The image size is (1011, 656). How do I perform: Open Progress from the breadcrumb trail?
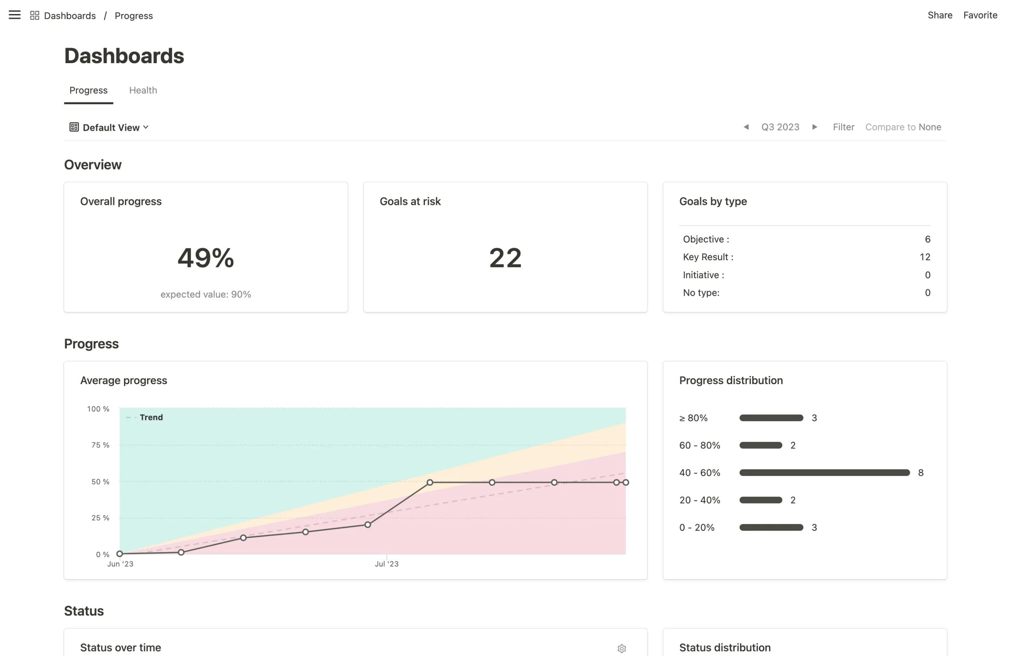point(133,16)
